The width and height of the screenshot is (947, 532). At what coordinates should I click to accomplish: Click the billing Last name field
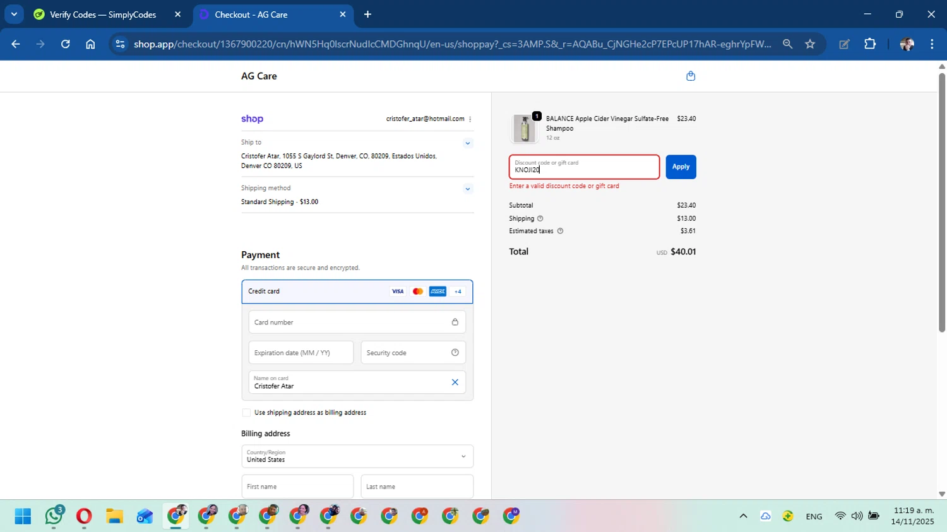417,487
